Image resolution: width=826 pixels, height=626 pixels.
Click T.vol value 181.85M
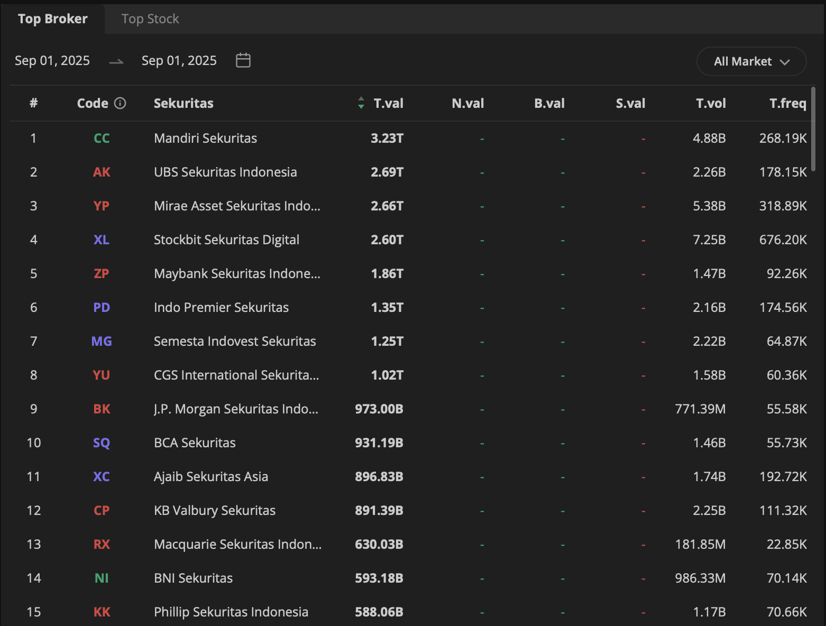point(700,545)
